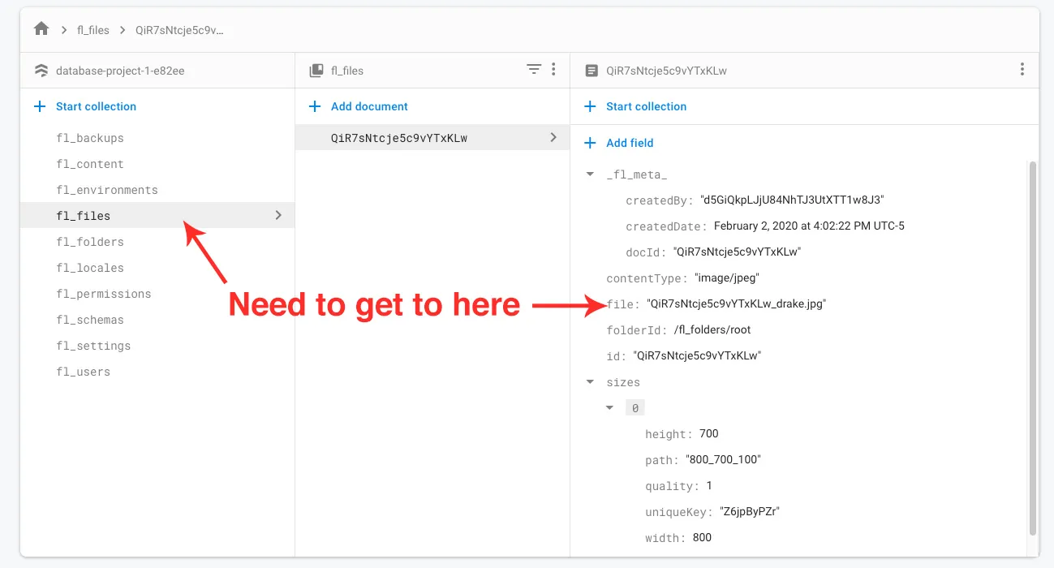
Task: Click uniqueKey value "Z6jpByPZr"
Action: point(750,512)
